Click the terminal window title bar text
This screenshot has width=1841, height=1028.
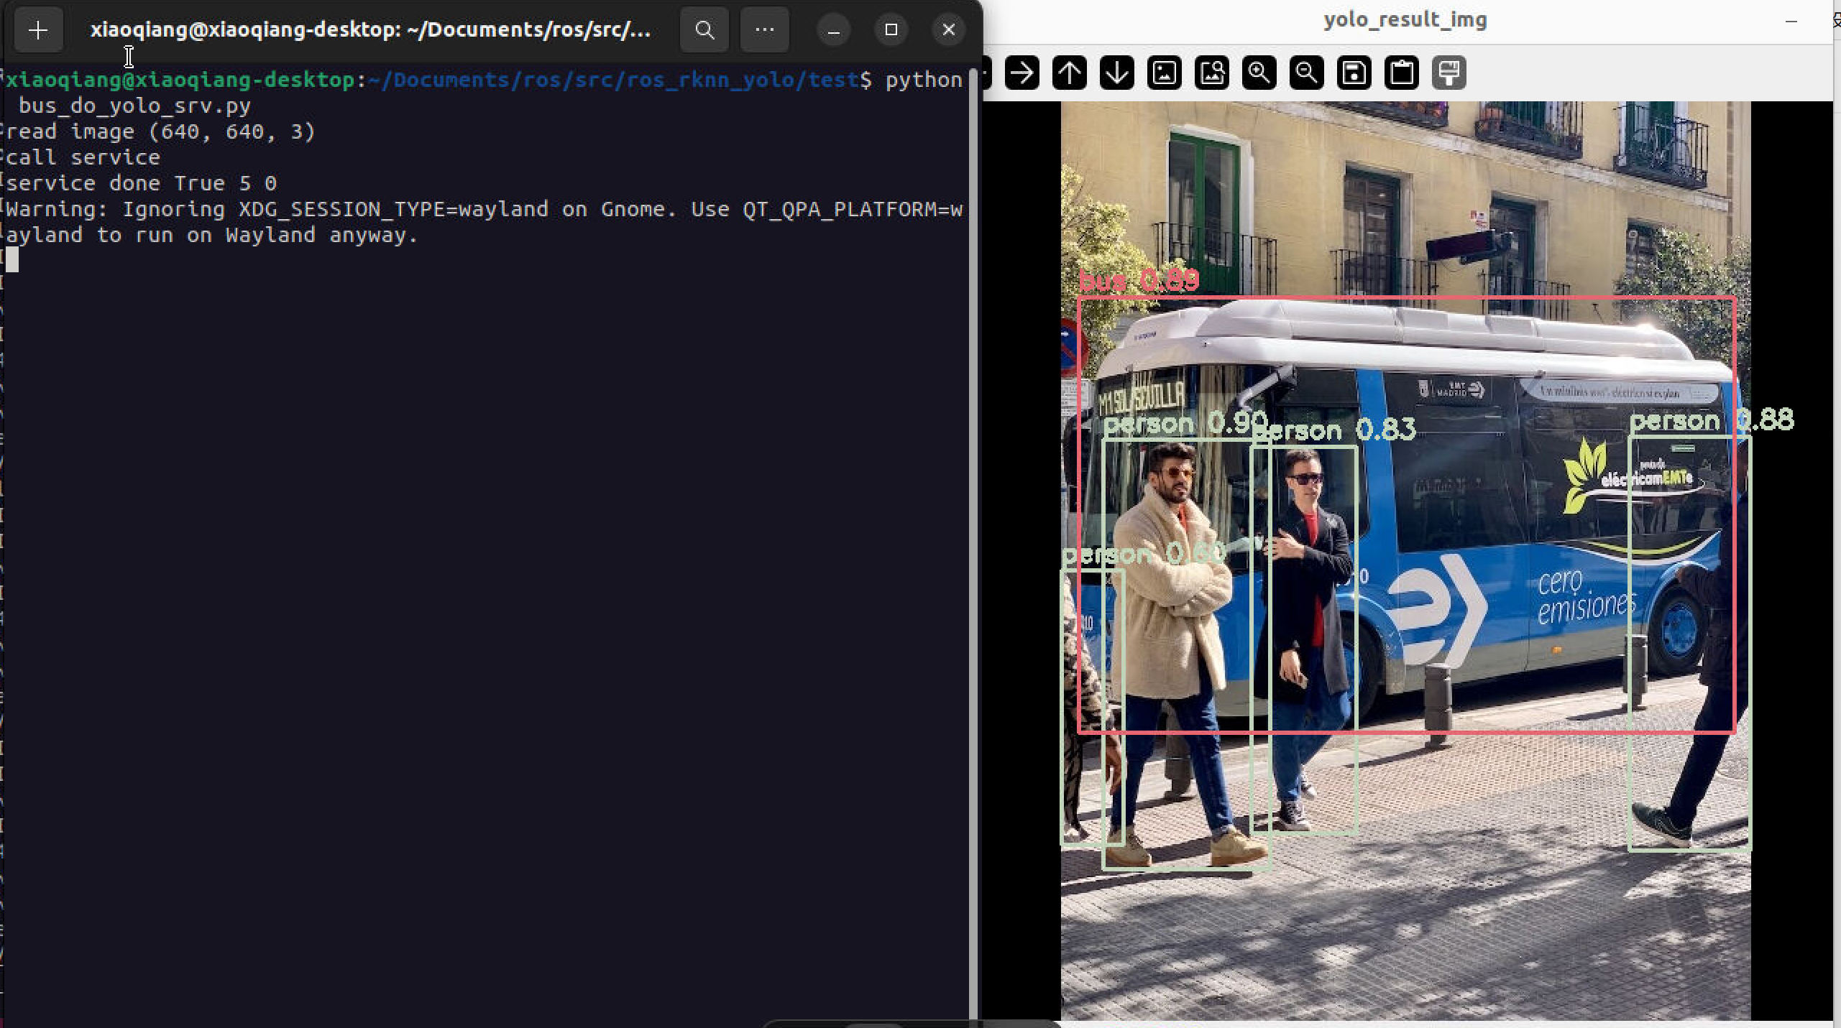pos(370,30)
